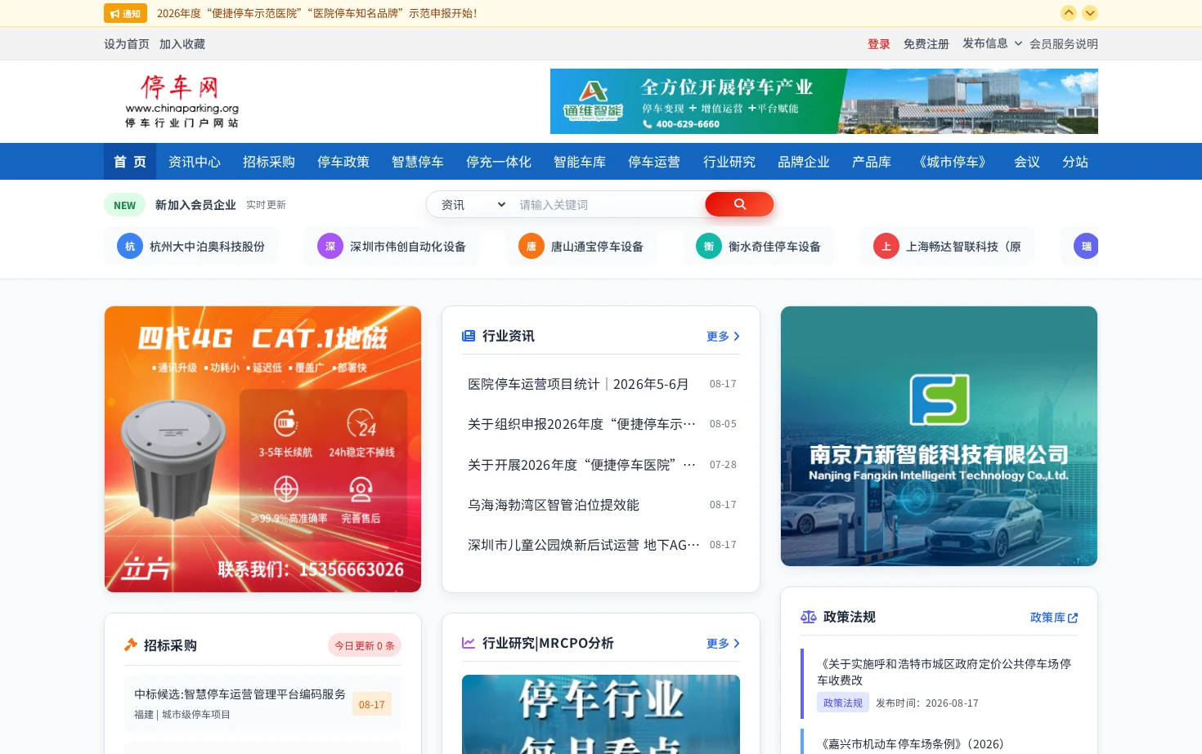The width and height of the screenshot is (1202, 754).
Task: Click the orange 通知 notice badge
Action: pos(125,13)
